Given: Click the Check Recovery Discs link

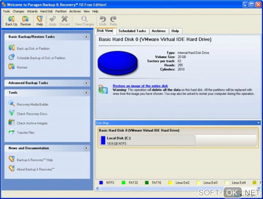Looking at the screenshot, I should click(x=32, y=114).
